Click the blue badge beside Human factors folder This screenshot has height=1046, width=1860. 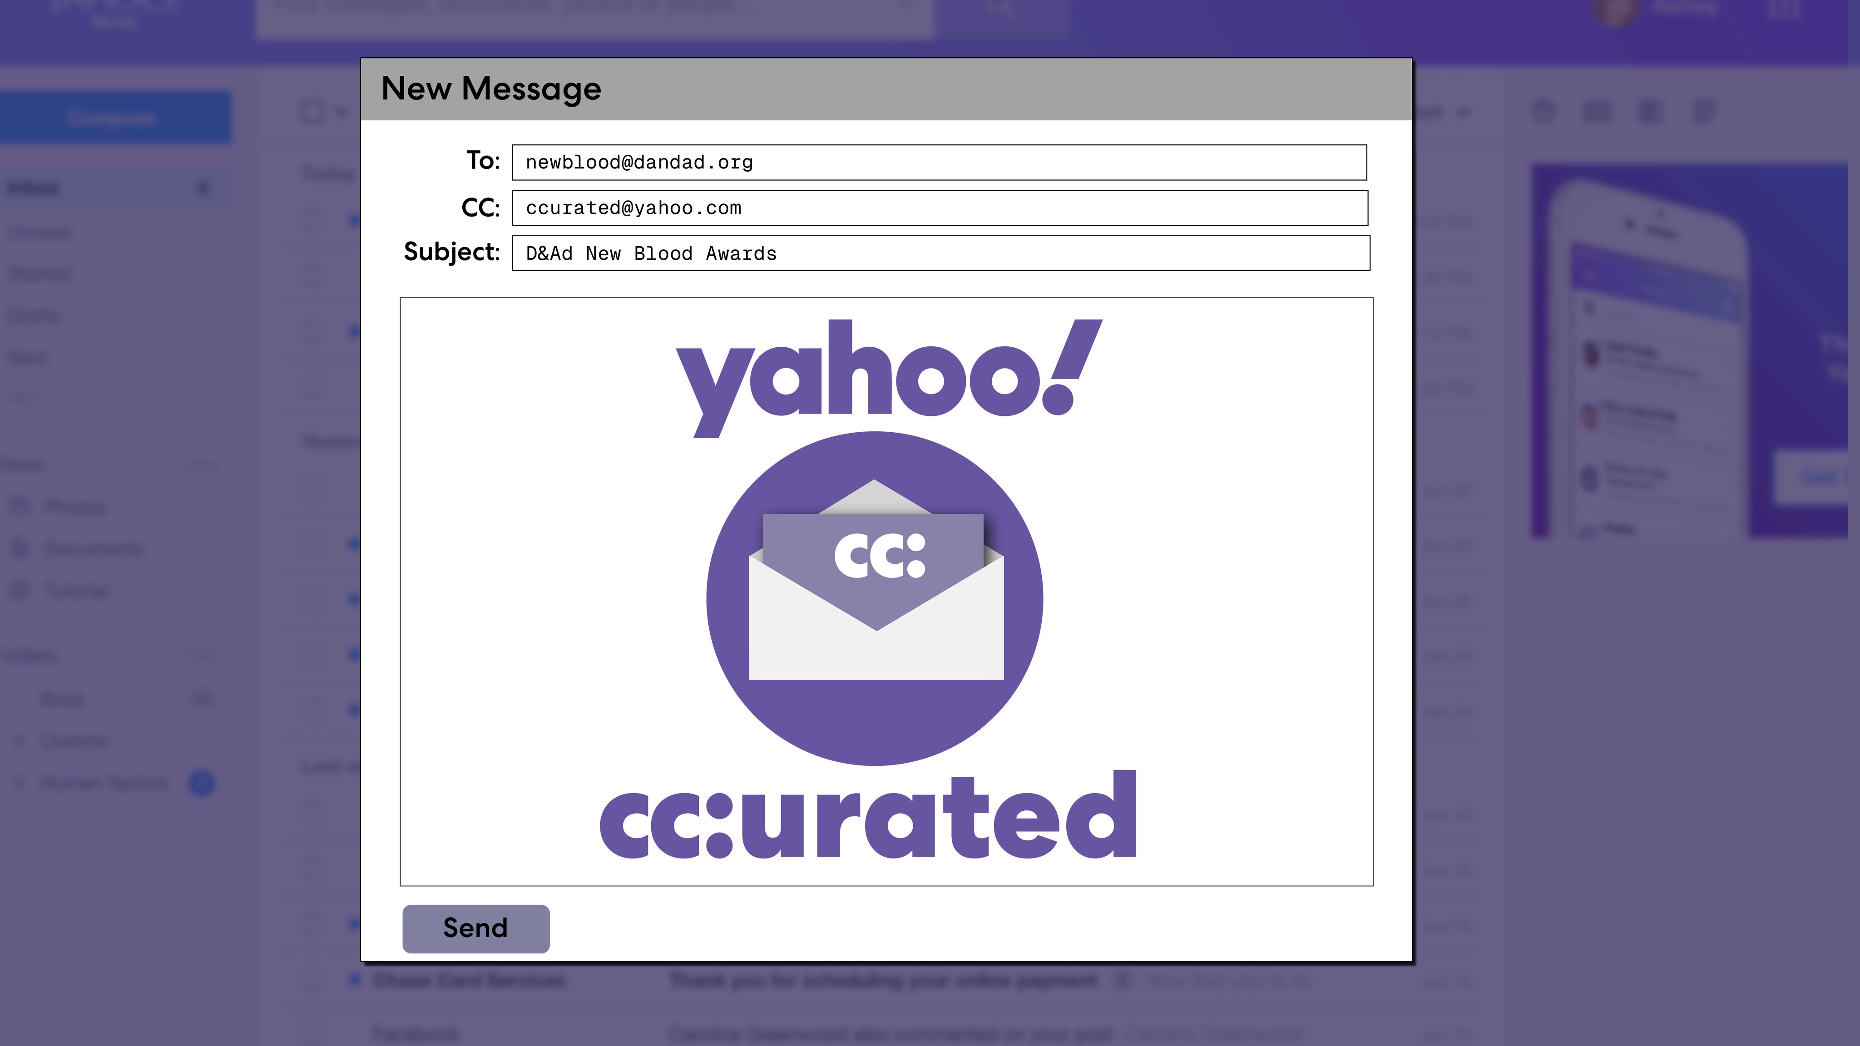click(x=202, y=783)
